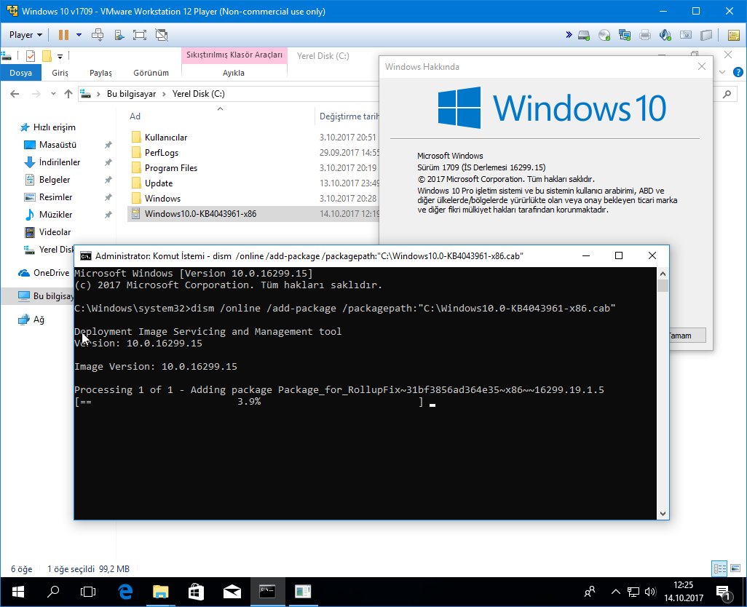747x607 pixels.
Task: Go up one folder level
Action: 68,94
